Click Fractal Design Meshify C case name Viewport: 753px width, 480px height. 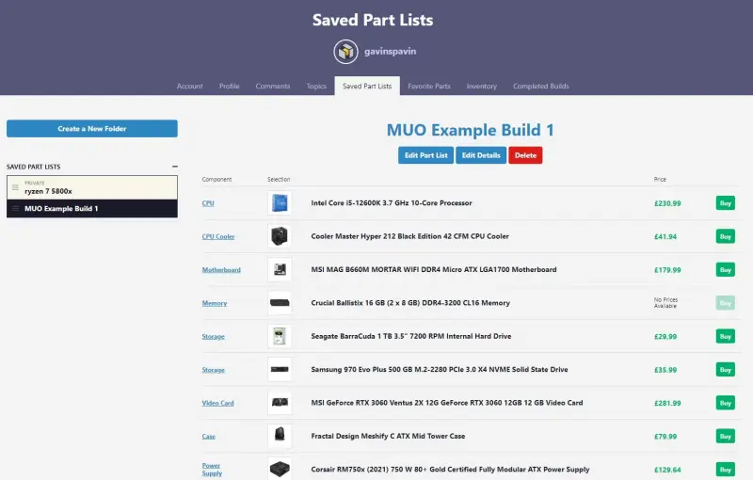pyautogui.click(x=388, y=436)
